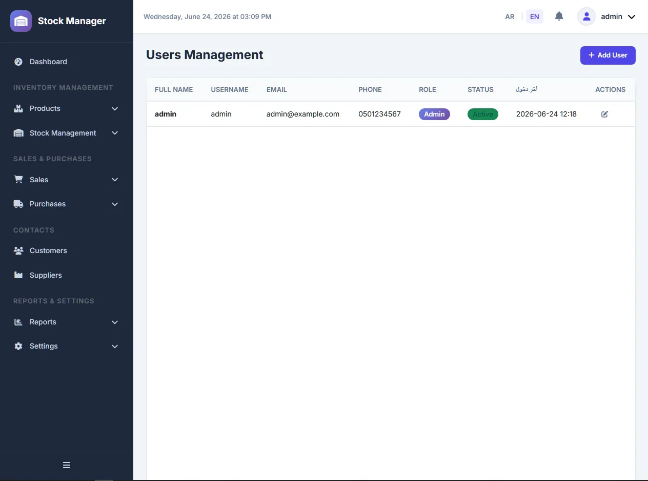
Task: Click the FULL NAME column header
Action: tap(174, 89)
